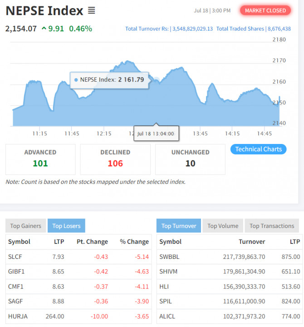Switch to the Top Gainers tab
Image resolution: width=304 pixels, height=327 pixels.
25,226
